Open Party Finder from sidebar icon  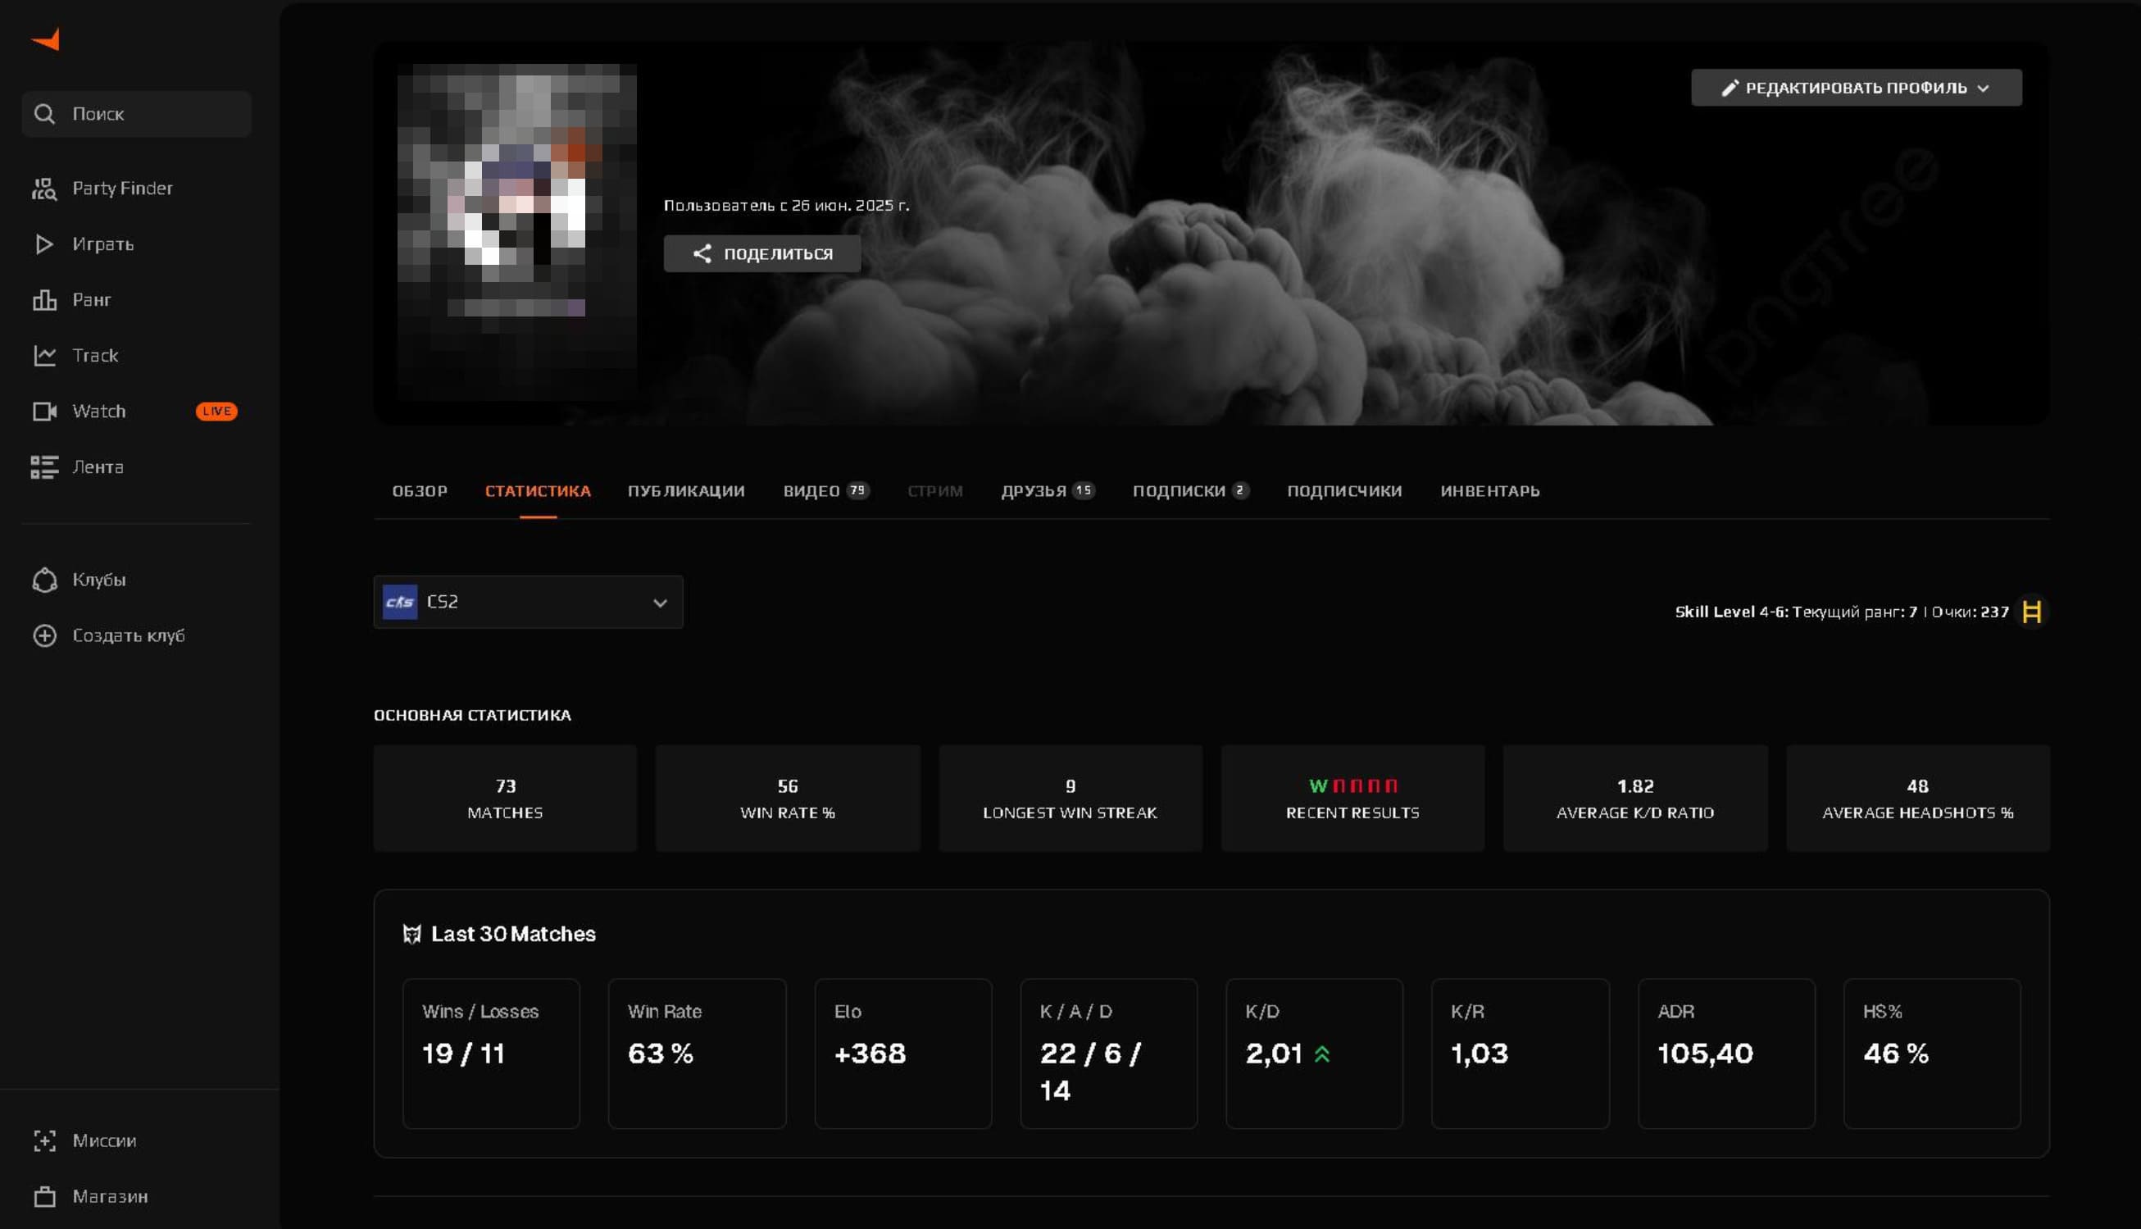(44, 189)
